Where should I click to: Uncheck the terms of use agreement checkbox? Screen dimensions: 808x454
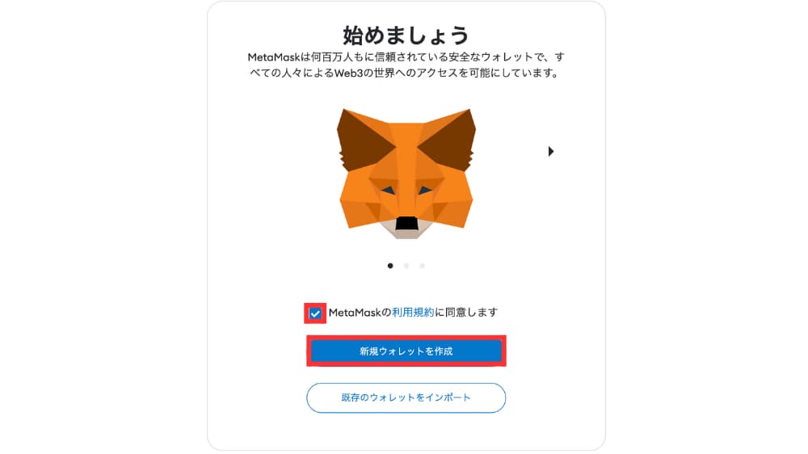(315, 313)
